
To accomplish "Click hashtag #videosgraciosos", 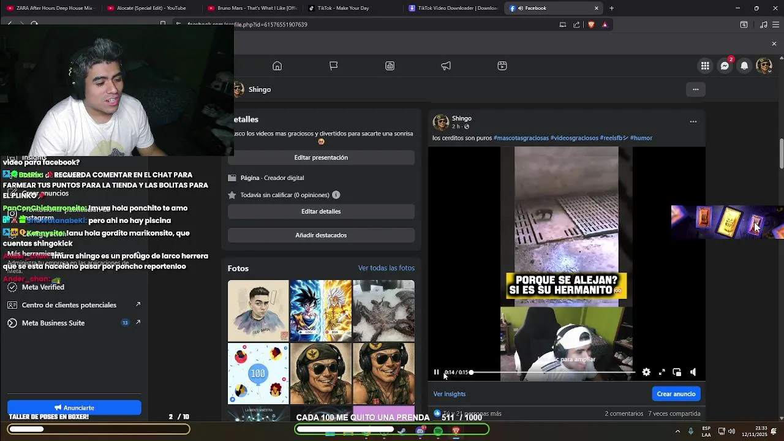I will tap(574, 138).
